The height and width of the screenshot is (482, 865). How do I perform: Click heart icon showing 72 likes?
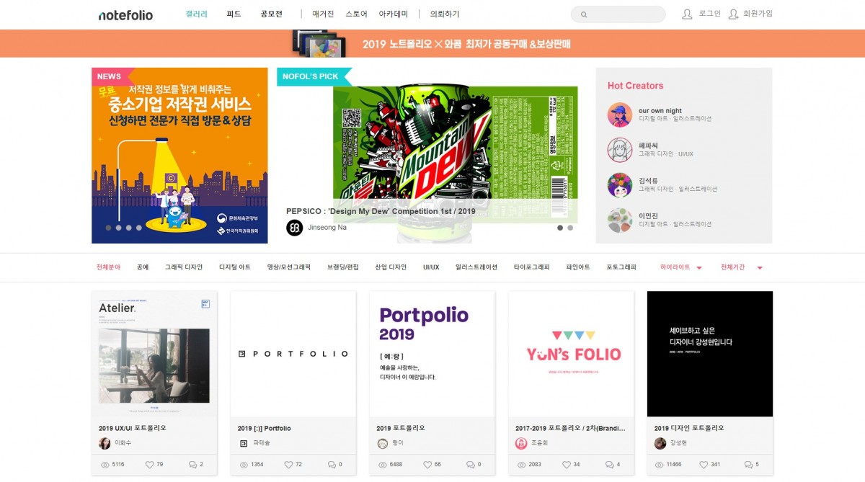[x=288, y=465]
